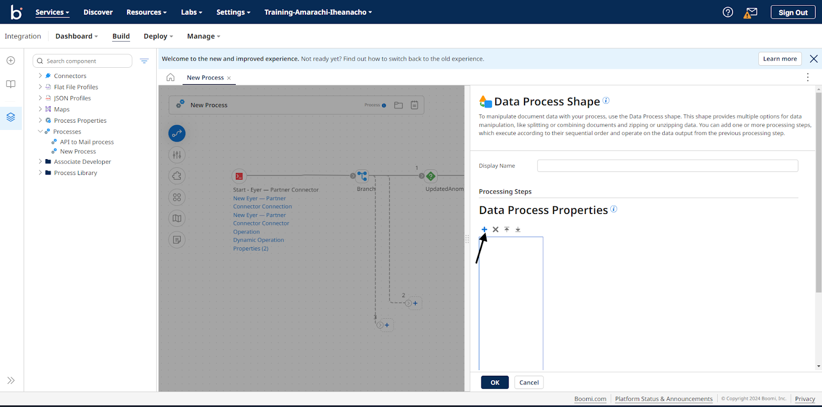Open the Settings dropdown
Screen dimensions: 822x407
(x=233, y=12)
